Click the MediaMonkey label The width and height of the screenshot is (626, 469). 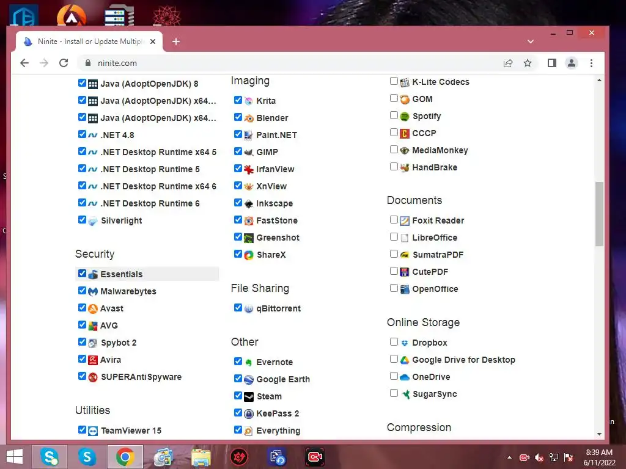click(440, 150)
